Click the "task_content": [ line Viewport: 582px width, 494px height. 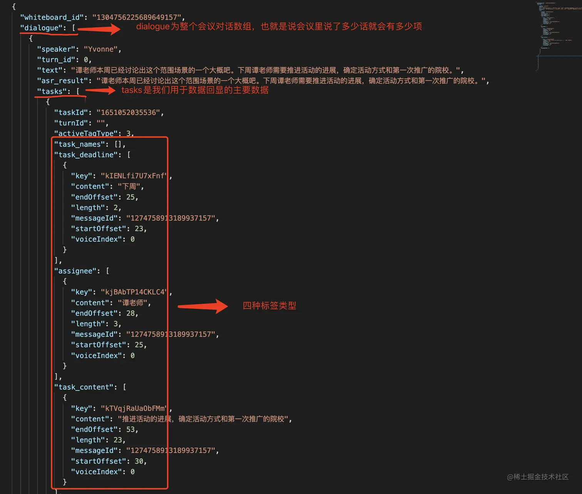click(x=90, y=387)
